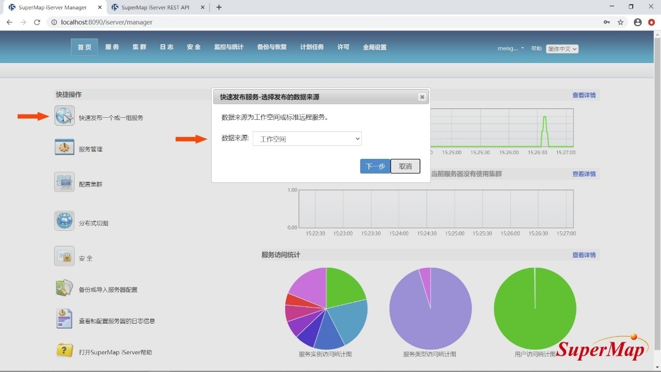Open the 安全 menu in the top bar

click(x=193, y=47)
